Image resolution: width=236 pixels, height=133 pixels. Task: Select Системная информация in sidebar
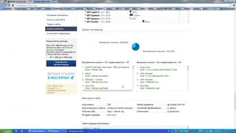61,33
